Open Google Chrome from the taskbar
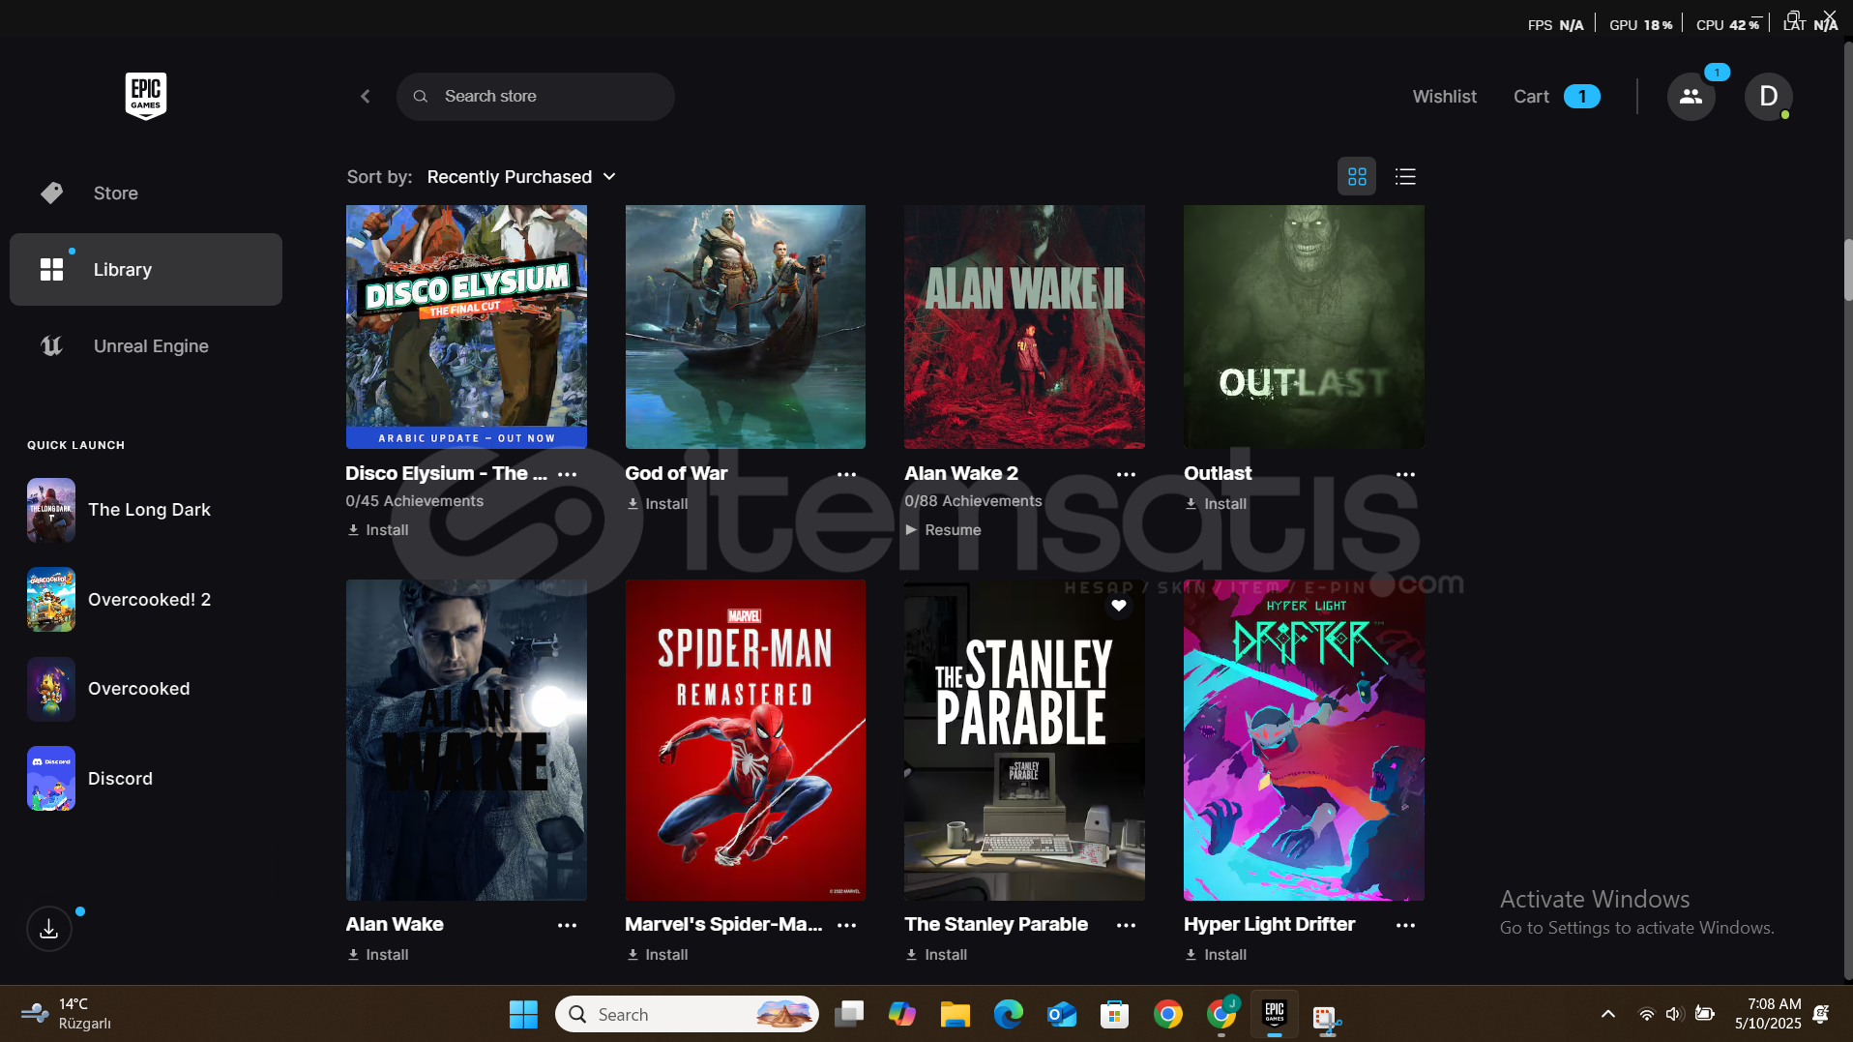Screen dimensions: 1853x1042 pos(1168,1014)
